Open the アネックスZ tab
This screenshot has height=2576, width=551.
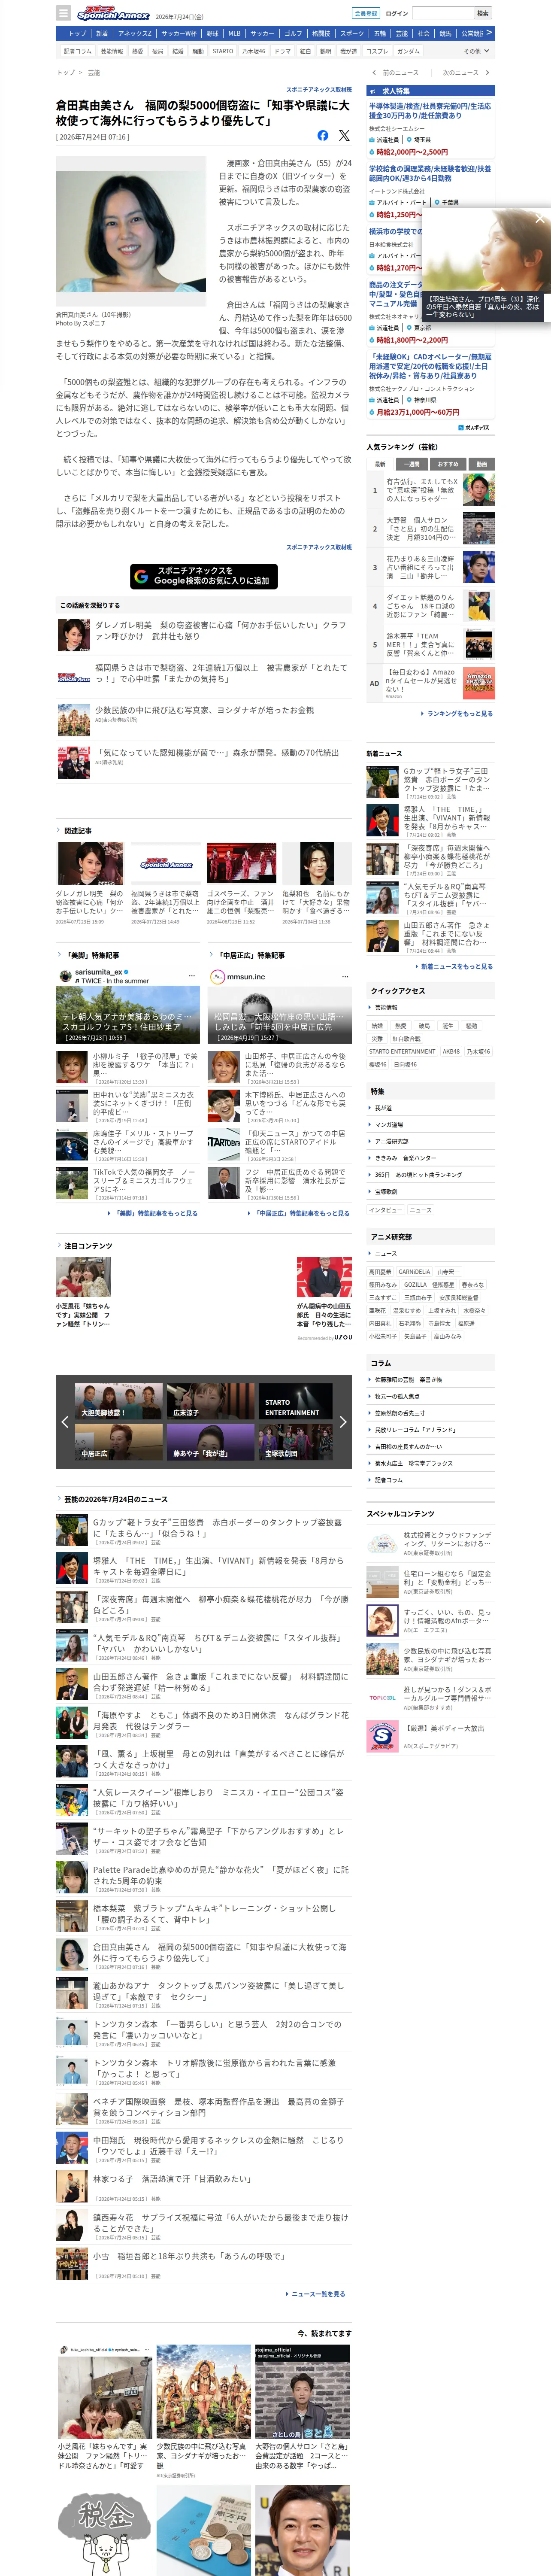(x=135, y=33)
